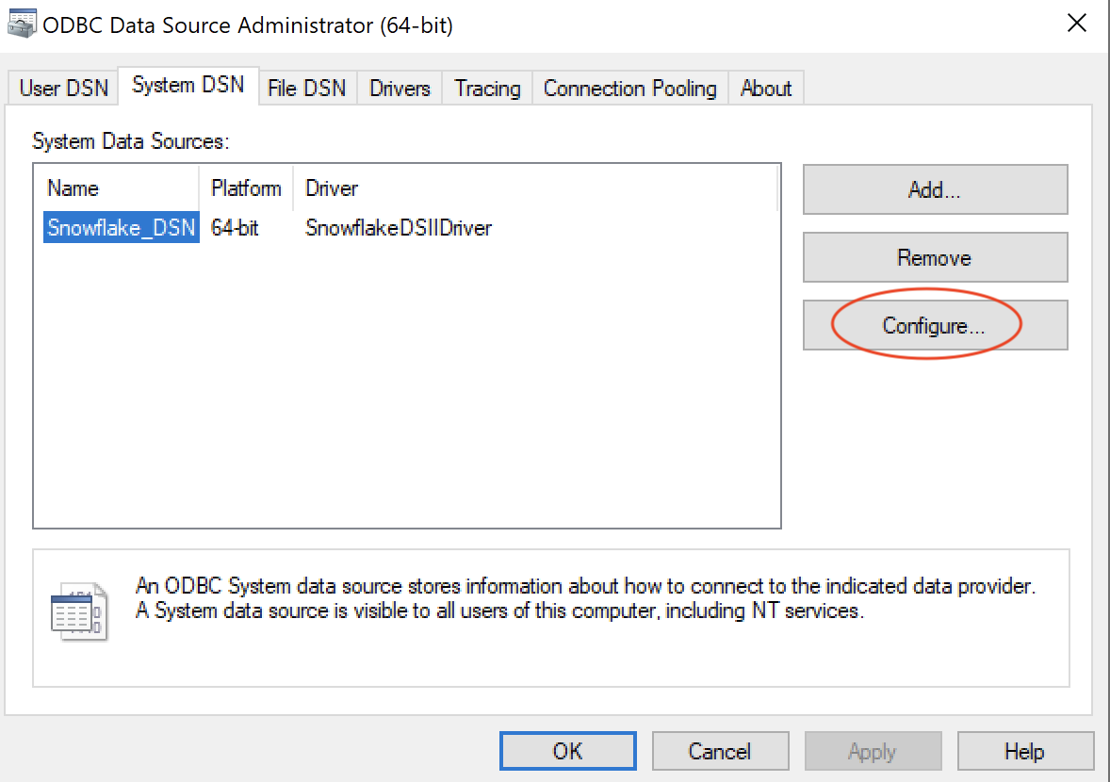View installed drivers on the Drivers tab
Viewport: 1110px width, 782px height.
399,88
